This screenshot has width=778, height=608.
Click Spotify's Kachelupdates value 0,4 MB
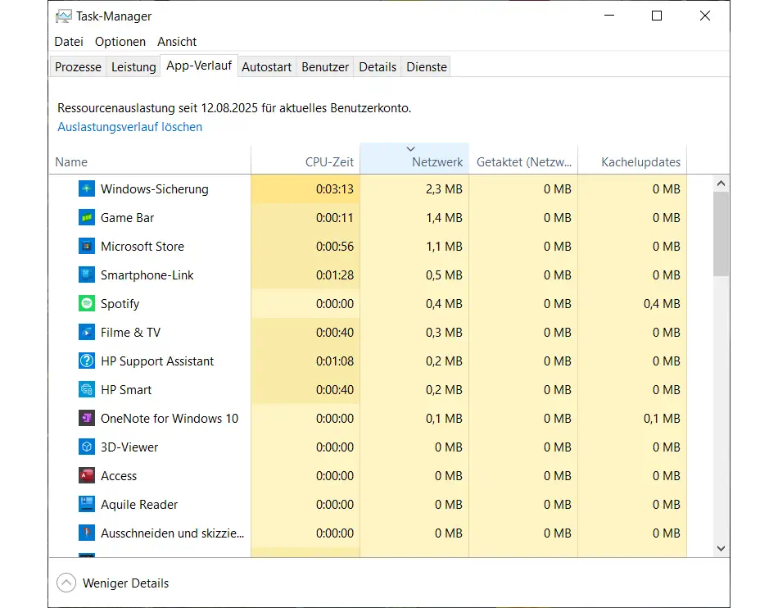click(x=662, y=304)
